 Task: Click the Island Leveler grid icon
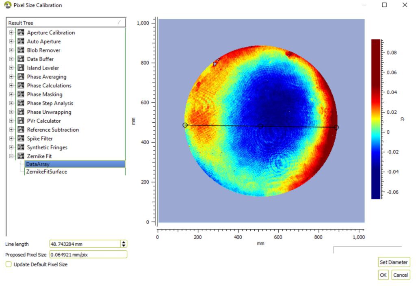21,68
